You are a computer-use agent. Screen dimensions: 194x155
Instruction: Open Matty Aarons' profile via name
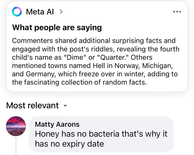click(x=57, y=124)
